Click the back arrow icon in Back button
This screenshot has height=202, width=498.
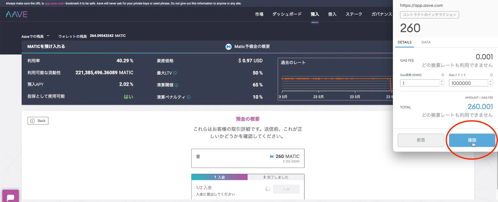pos(32,121)
